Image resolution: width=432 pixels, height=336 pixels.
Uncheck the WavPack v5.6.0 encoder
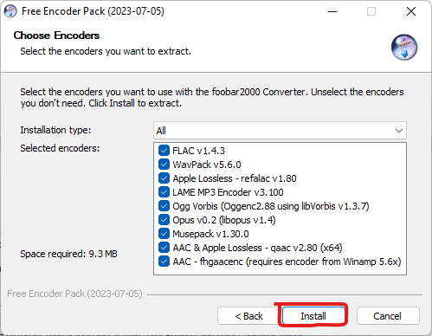(164, 165)
